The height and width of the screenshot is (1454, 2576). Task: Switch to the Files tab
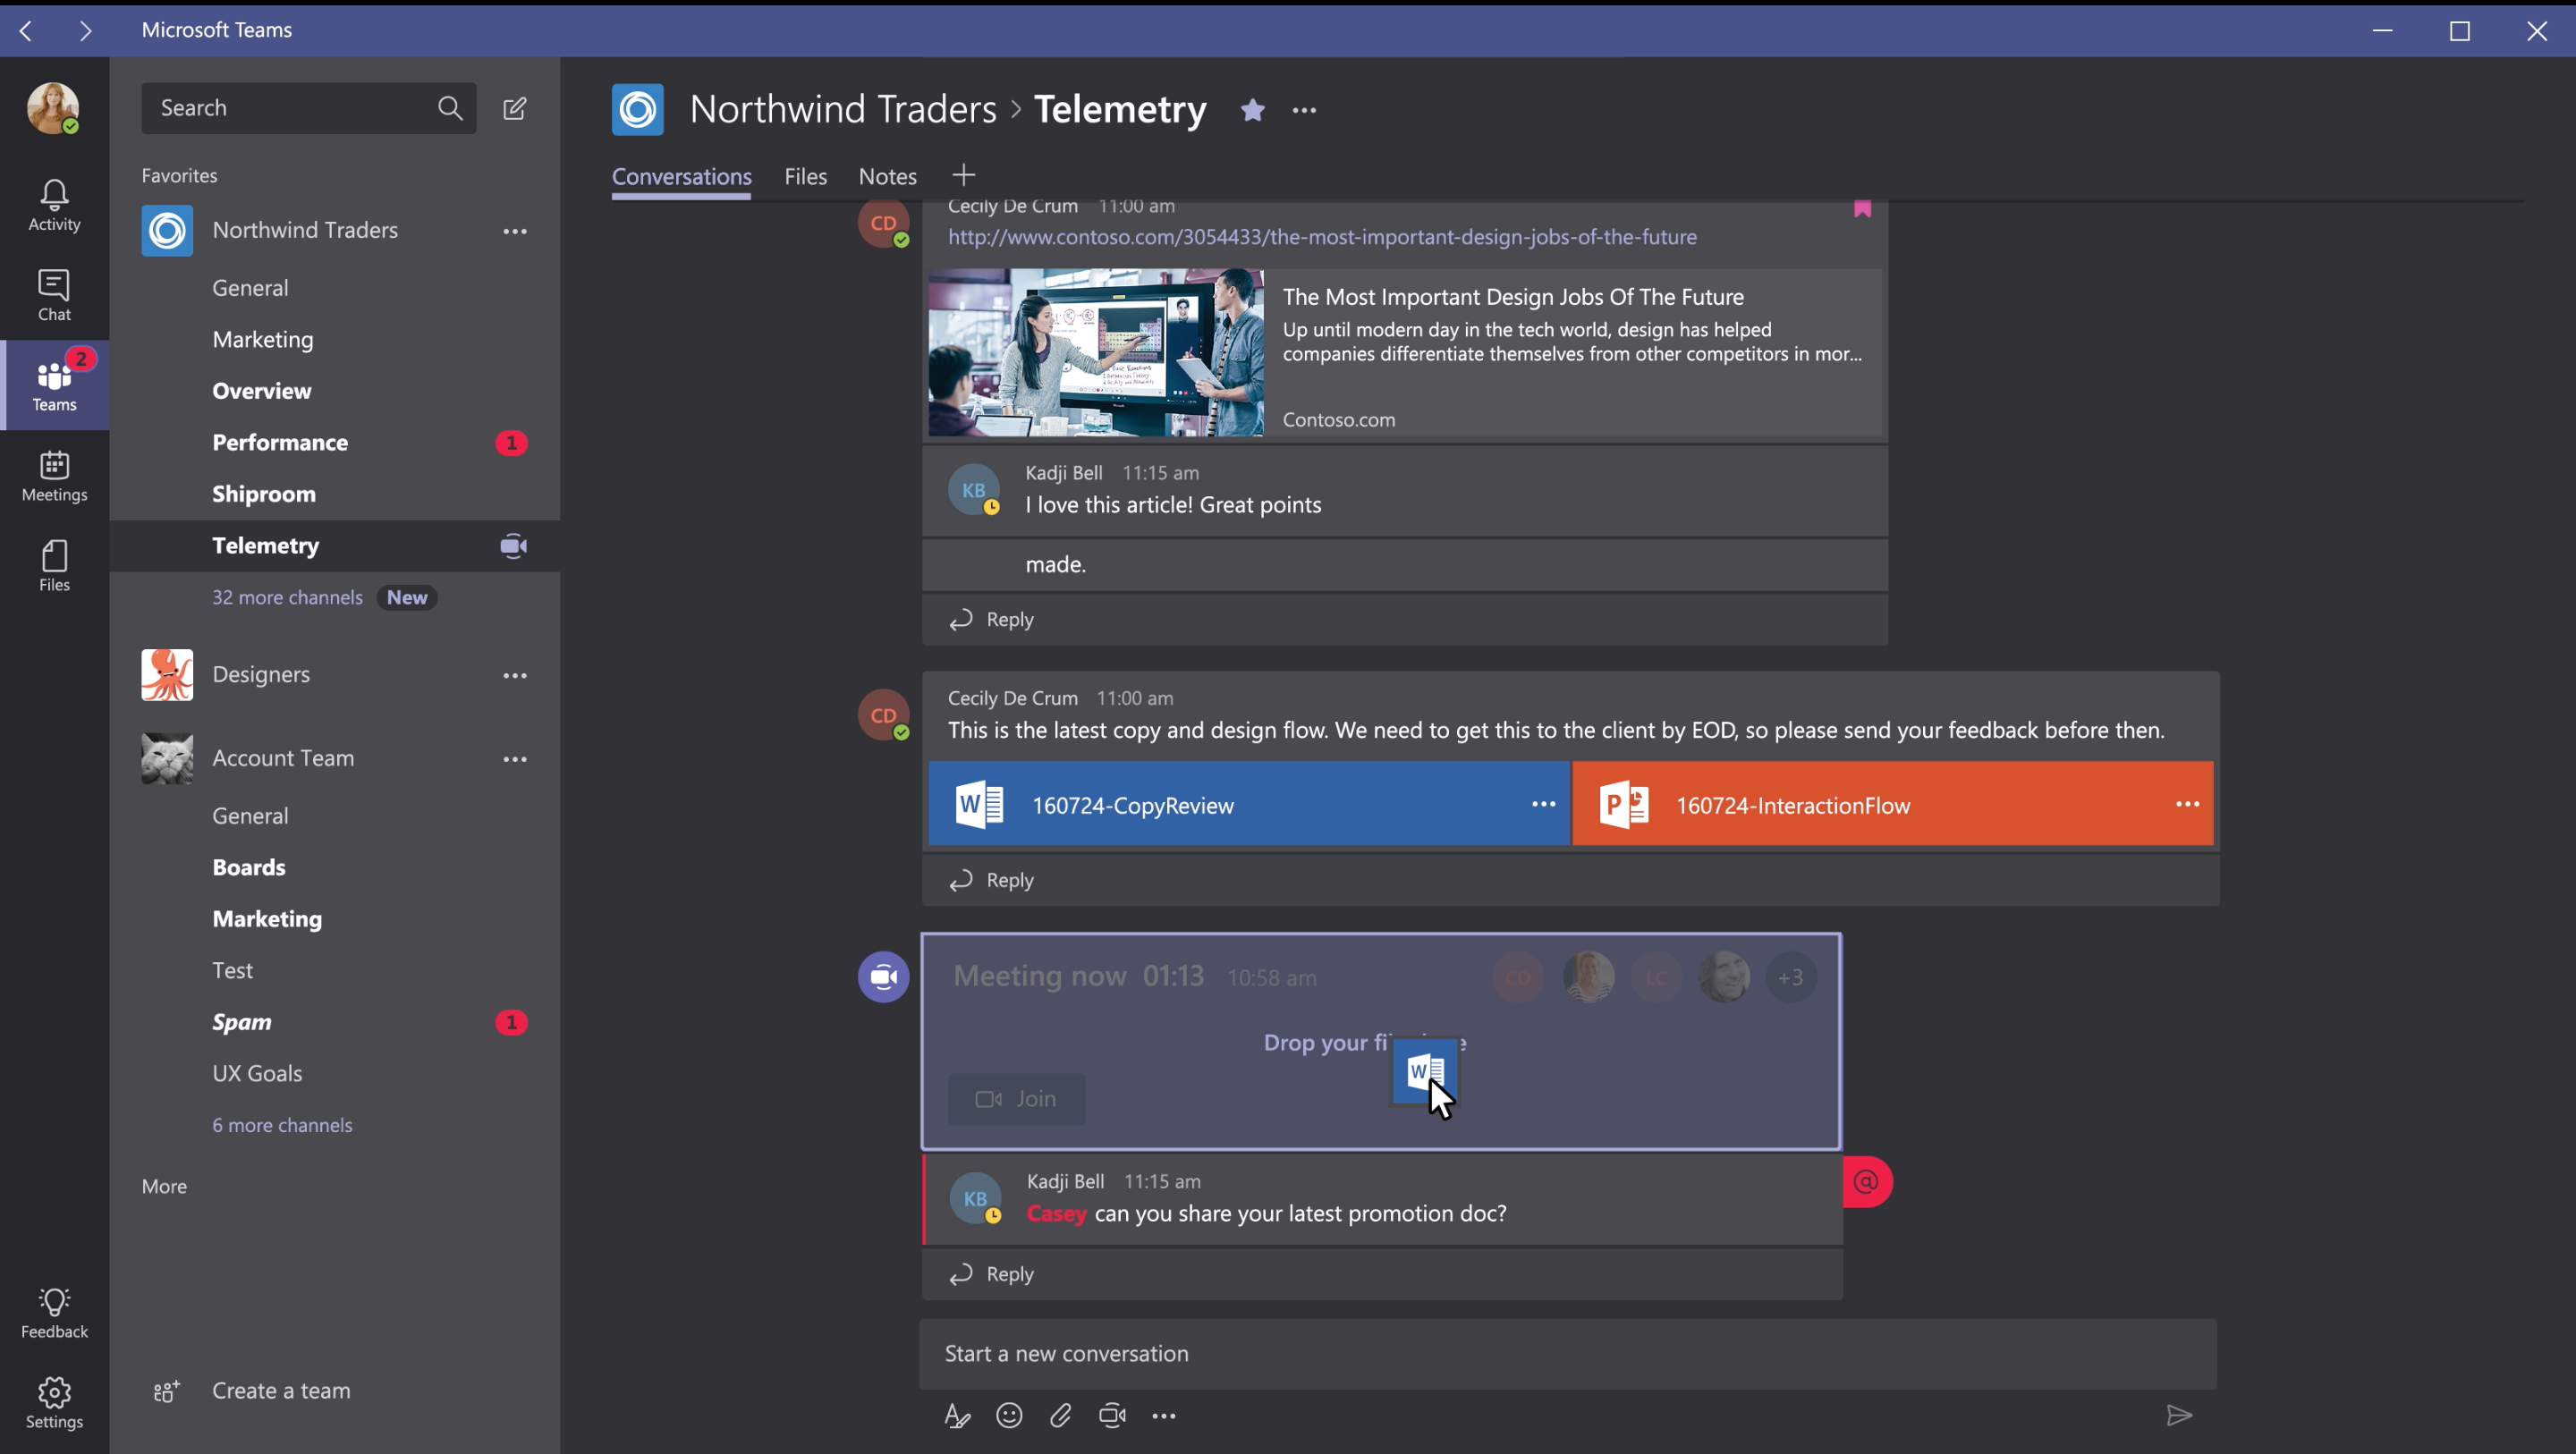tap(805, 177)
